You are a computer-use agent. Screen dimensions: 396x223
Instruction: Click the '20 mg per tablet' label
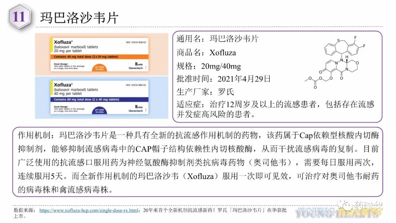pos(68,51)
